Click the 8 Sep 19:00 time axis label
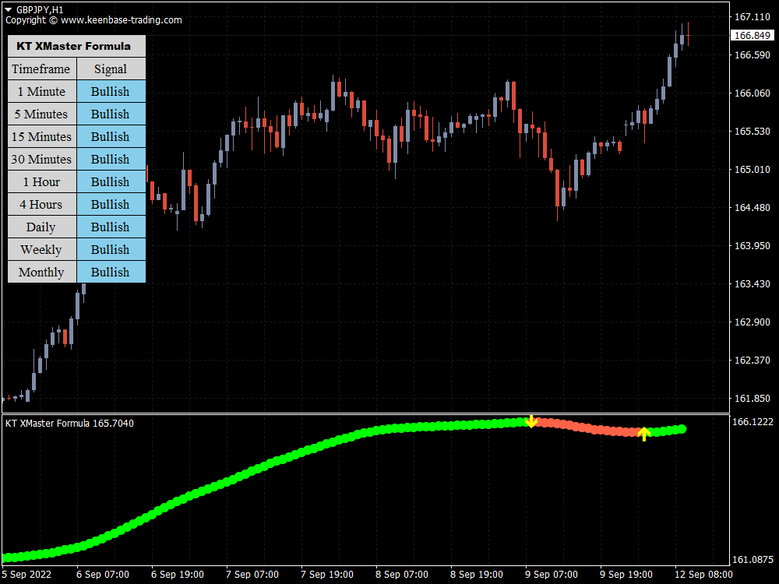This screenshot has width=779, height=584. [477, 574]
